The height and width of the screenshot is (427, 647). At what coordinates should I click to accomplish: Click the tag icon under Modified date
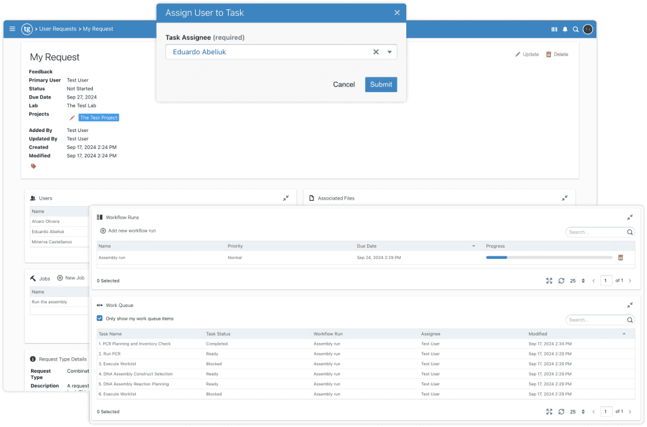33,166
